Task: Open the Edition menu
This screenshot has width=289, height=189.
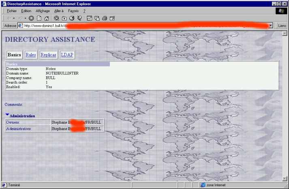Action: tap(26, 11)
